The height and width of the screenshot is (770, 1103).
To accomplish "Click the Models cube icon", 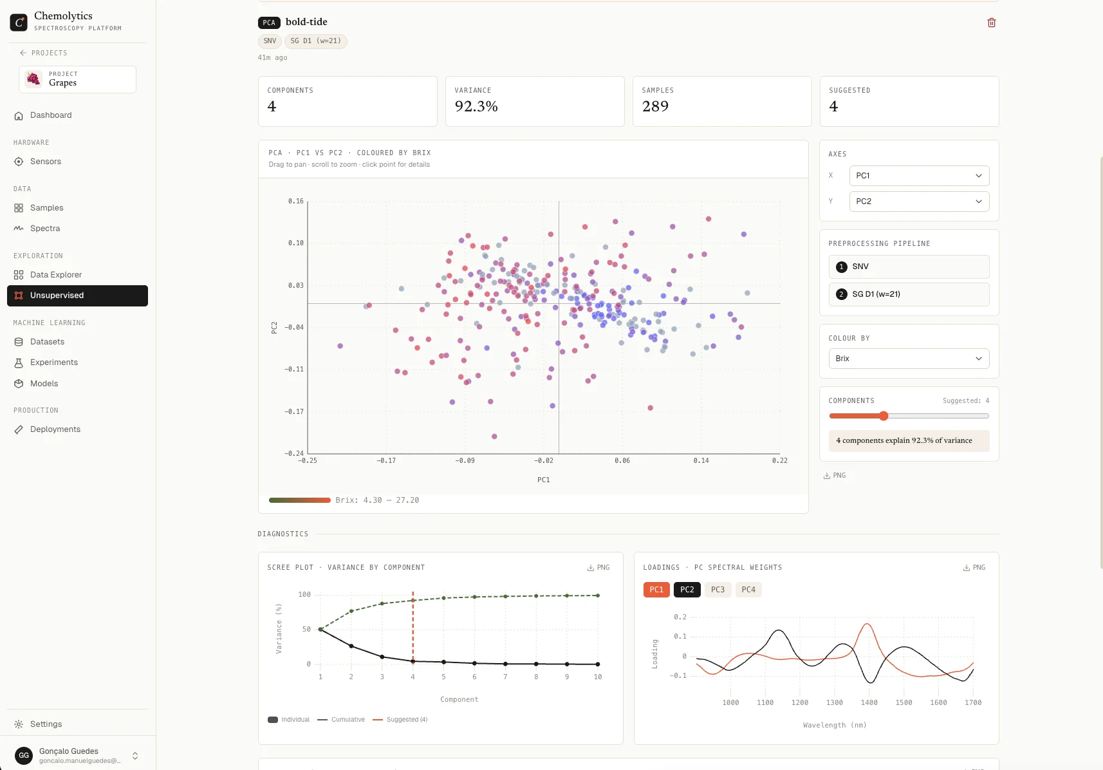I will pyautogui.click(x=19, y=384).
